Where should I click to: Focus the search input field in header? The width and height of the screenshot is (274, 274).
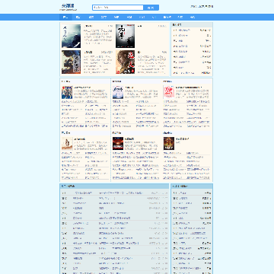pos(118,8)
